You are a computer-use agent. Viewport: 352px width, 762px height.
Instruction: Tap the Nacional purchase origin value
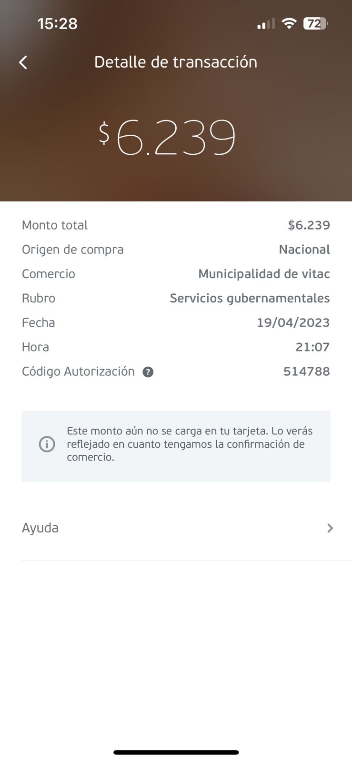coord(304,250)
